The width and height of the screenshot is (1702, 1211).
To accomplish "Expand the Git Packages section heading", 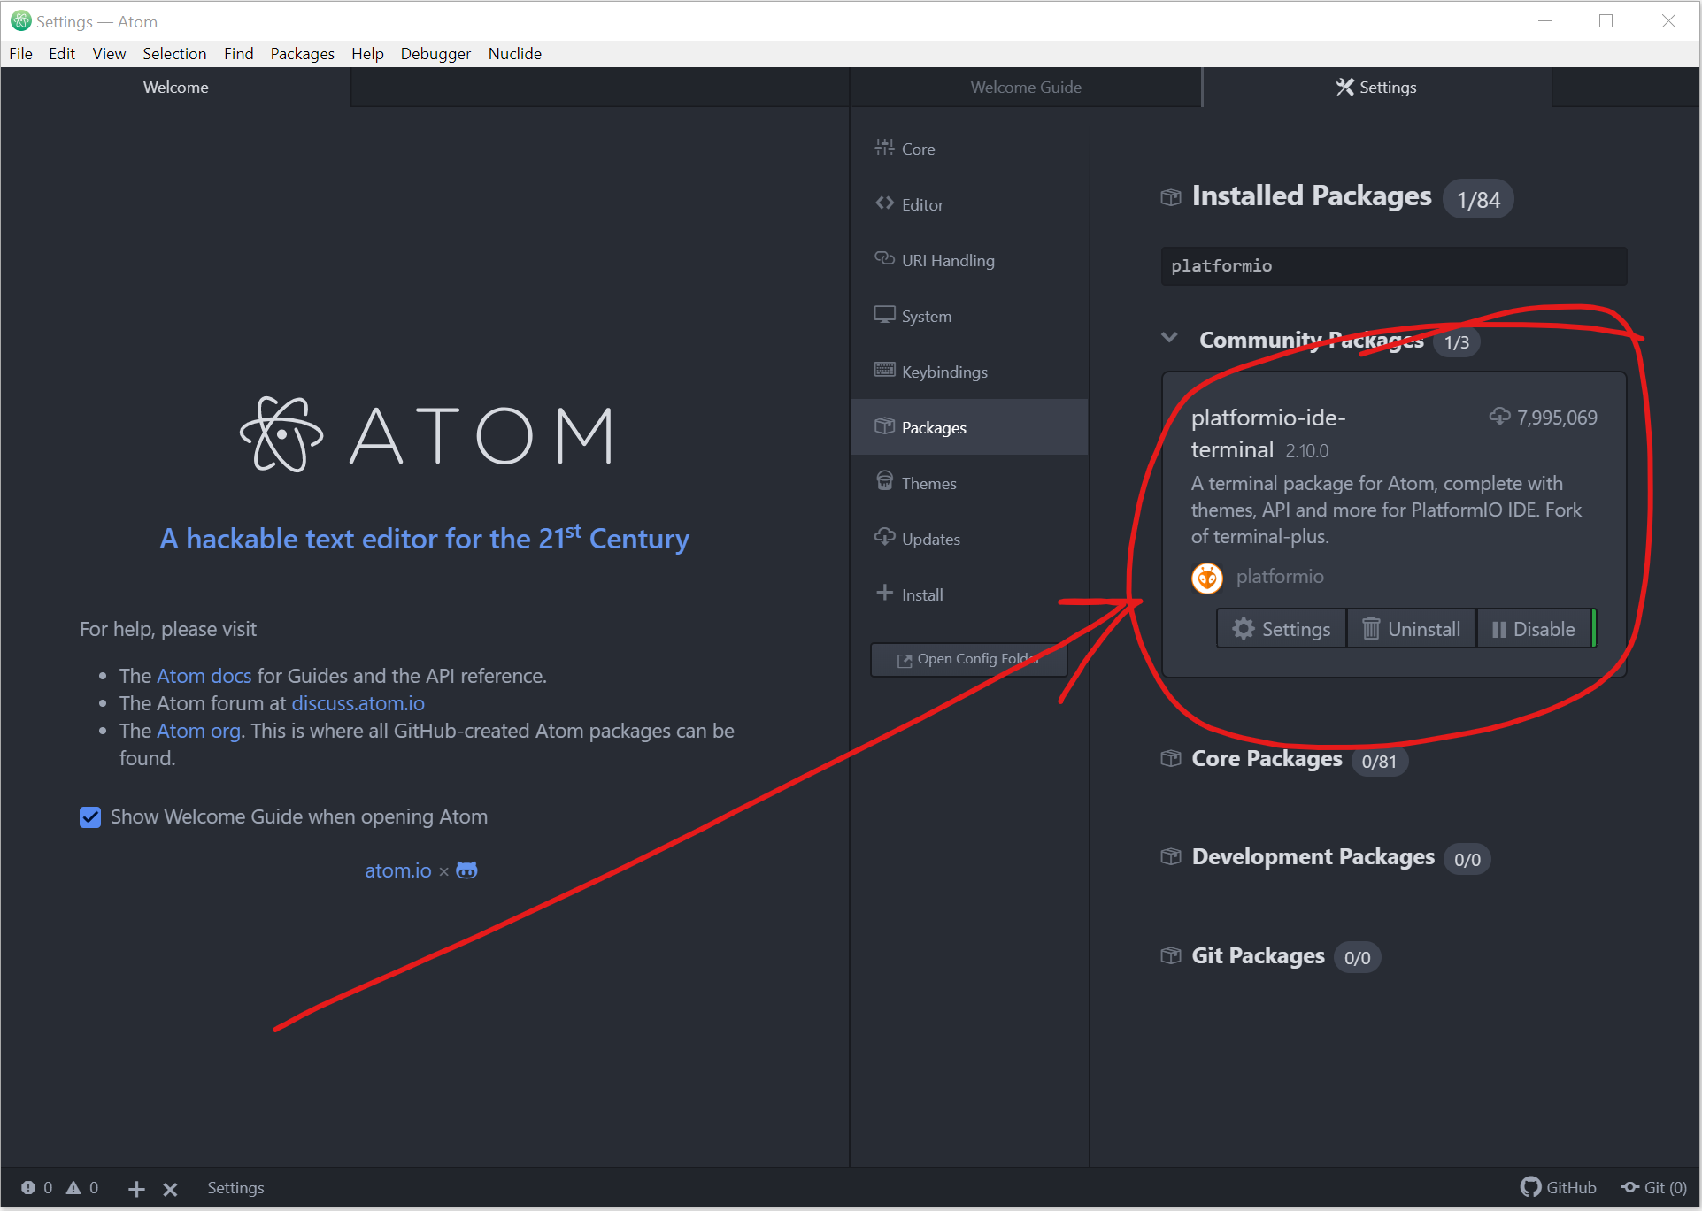I will (x=1257, y=956).
